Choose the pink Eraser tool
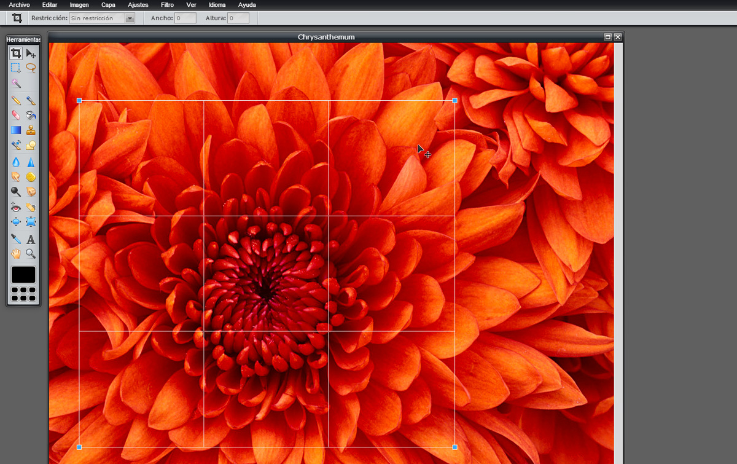 (x=16, y=115)
